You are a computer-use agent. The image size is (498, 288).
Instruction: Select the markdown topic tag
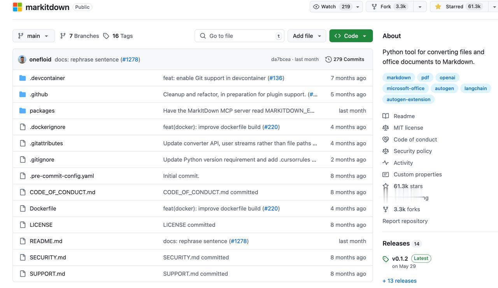[399, 77]
